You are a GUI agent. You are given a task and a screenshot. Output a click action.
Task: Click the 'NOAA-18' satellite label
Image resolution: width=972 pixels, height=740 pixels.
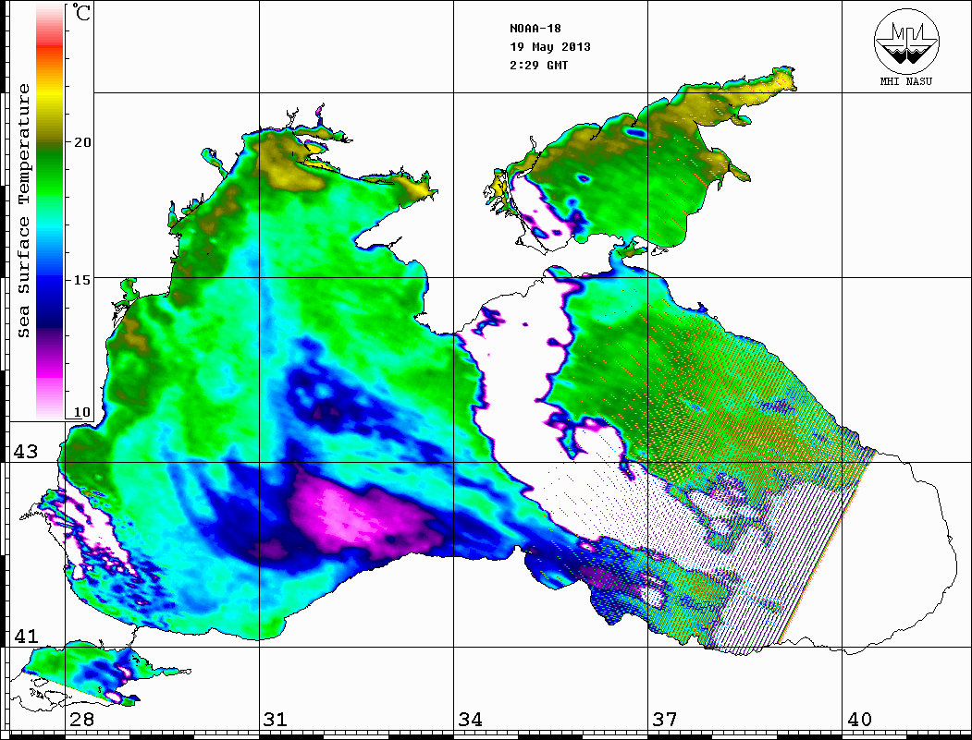[x=535, y=29]
